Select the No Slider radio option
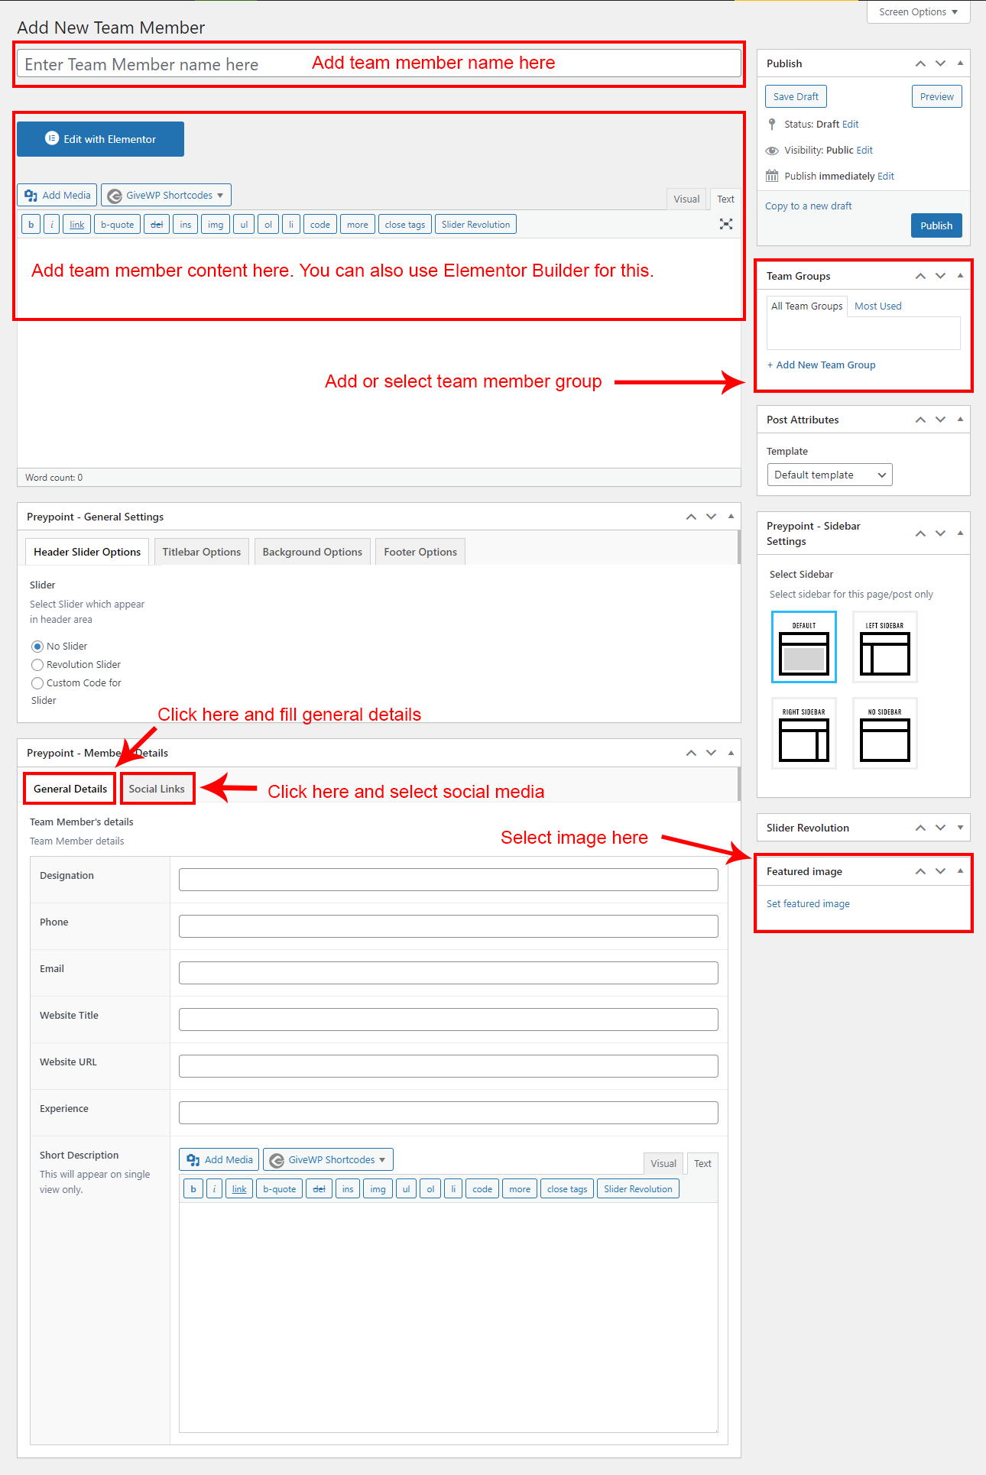Screen dimensions: 986x1475 coord(37,647)
